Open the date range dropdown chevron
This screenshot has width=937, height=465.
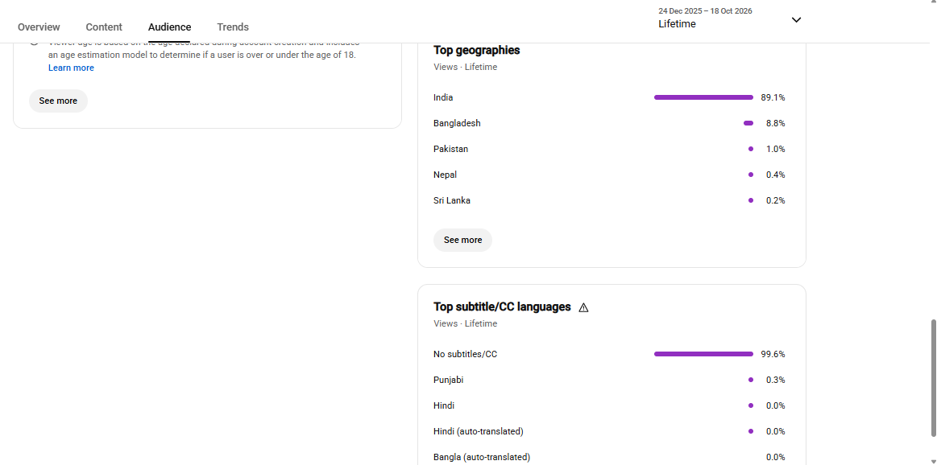(x=796, y=19)
